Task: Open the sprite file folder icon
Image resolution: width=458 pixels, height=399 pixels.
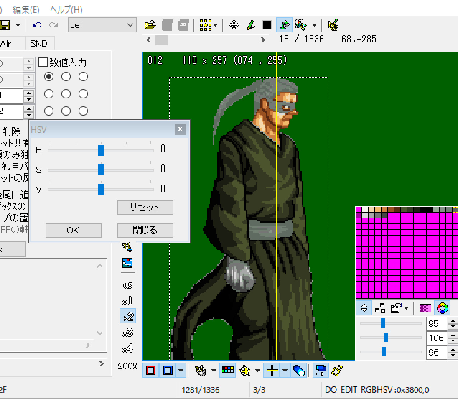Action: point(150,25)
